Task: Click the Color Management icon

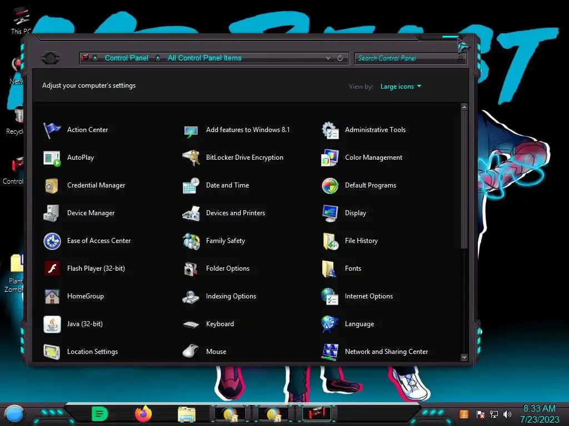Action: pos(330,158)
